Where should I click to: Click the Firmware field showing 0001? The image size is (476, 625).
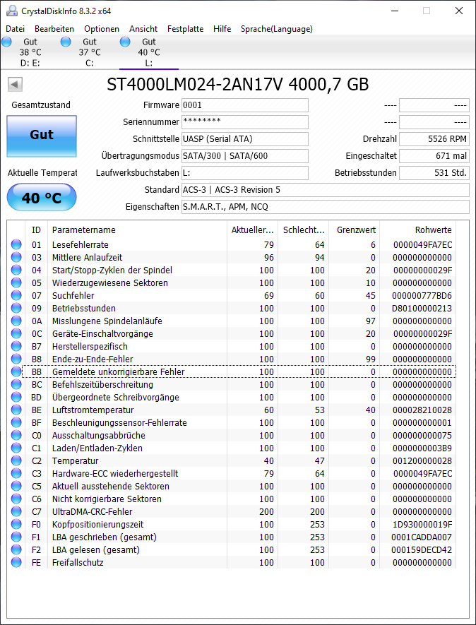tap(245, 105)
